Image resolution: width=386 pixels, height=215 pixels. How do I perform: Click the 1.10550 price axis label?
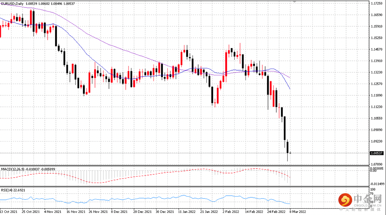click(377, 118)
